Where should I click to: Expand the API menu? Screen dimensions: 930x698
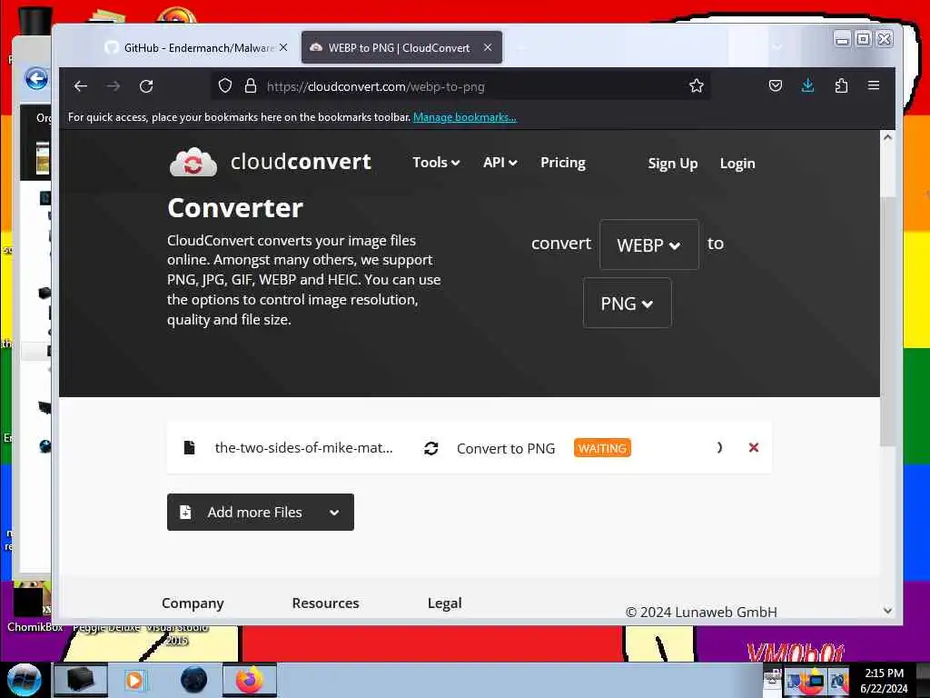point(500,163)
